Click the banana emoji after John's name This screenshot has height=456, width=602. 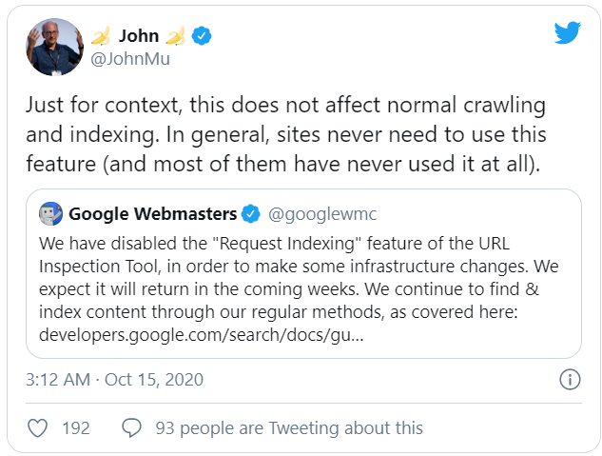pyautogui.click(x=175, y=37)
